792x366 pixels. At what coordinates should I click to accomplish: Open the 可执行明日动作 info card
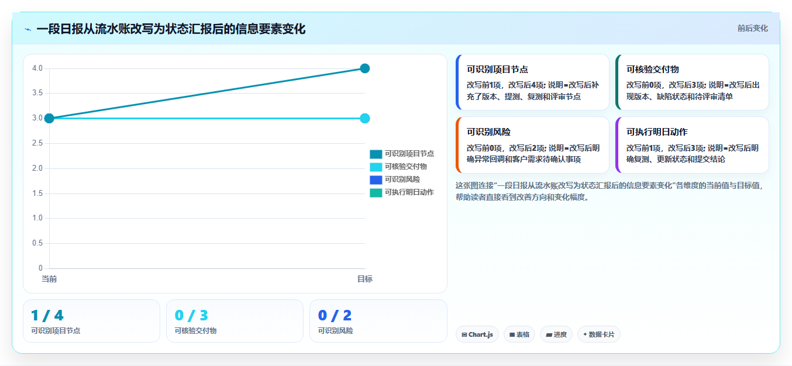pyautogui.click(x=692, y=145)
